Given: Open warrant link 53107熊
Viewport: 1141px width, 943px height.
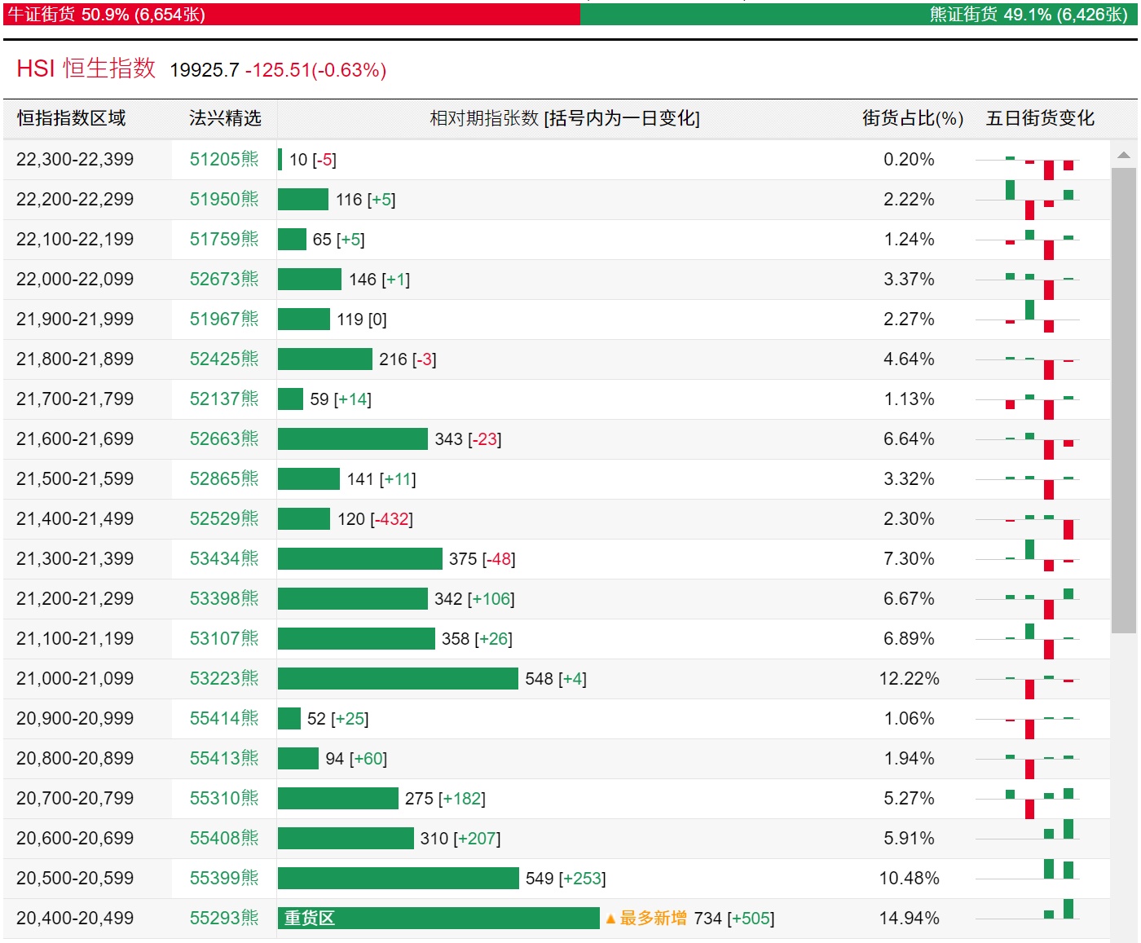Looking at the screenshot, I should 224,638.
